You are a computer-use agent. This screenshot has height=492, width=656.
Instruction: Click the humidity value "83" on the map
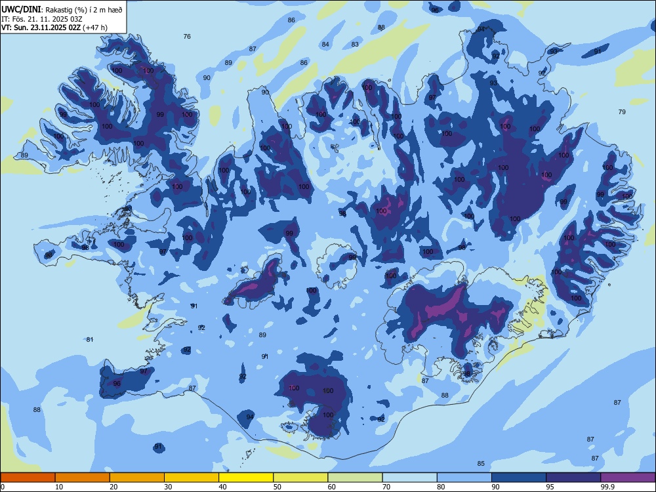(x=355, y=44)
